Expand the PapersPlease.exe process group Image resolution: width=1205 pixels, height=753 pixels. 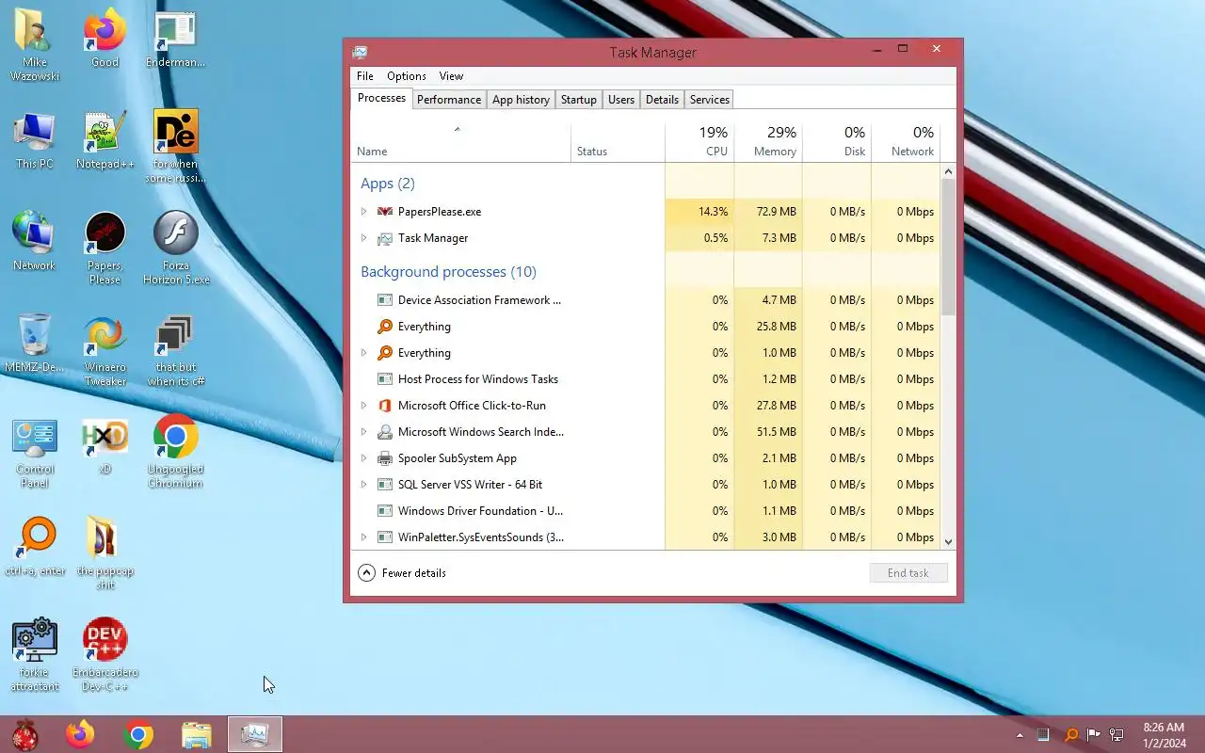tap(363, 212)
